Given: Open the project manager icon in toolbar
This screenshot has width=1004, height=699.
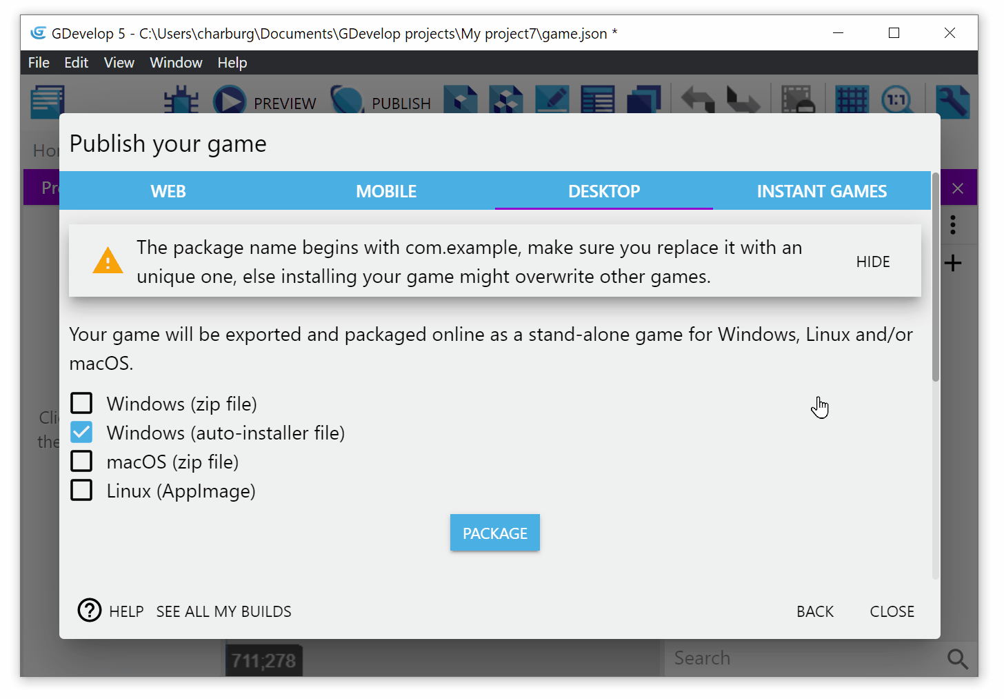Looking at the screenshot, I should [48, 101].
